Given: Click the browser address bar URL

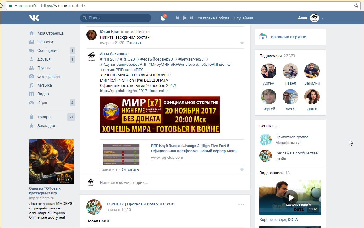Looking at the screenshot, I should coord(63,6).
